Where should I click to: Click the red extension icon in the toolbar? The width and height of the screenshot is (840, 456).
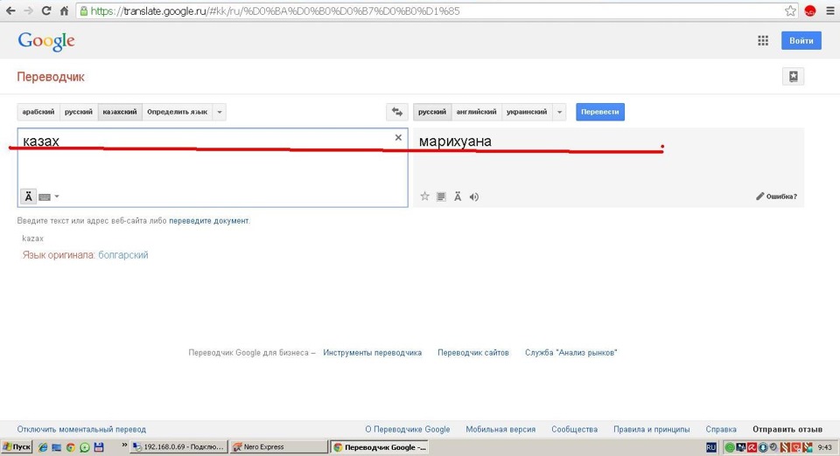810,10
